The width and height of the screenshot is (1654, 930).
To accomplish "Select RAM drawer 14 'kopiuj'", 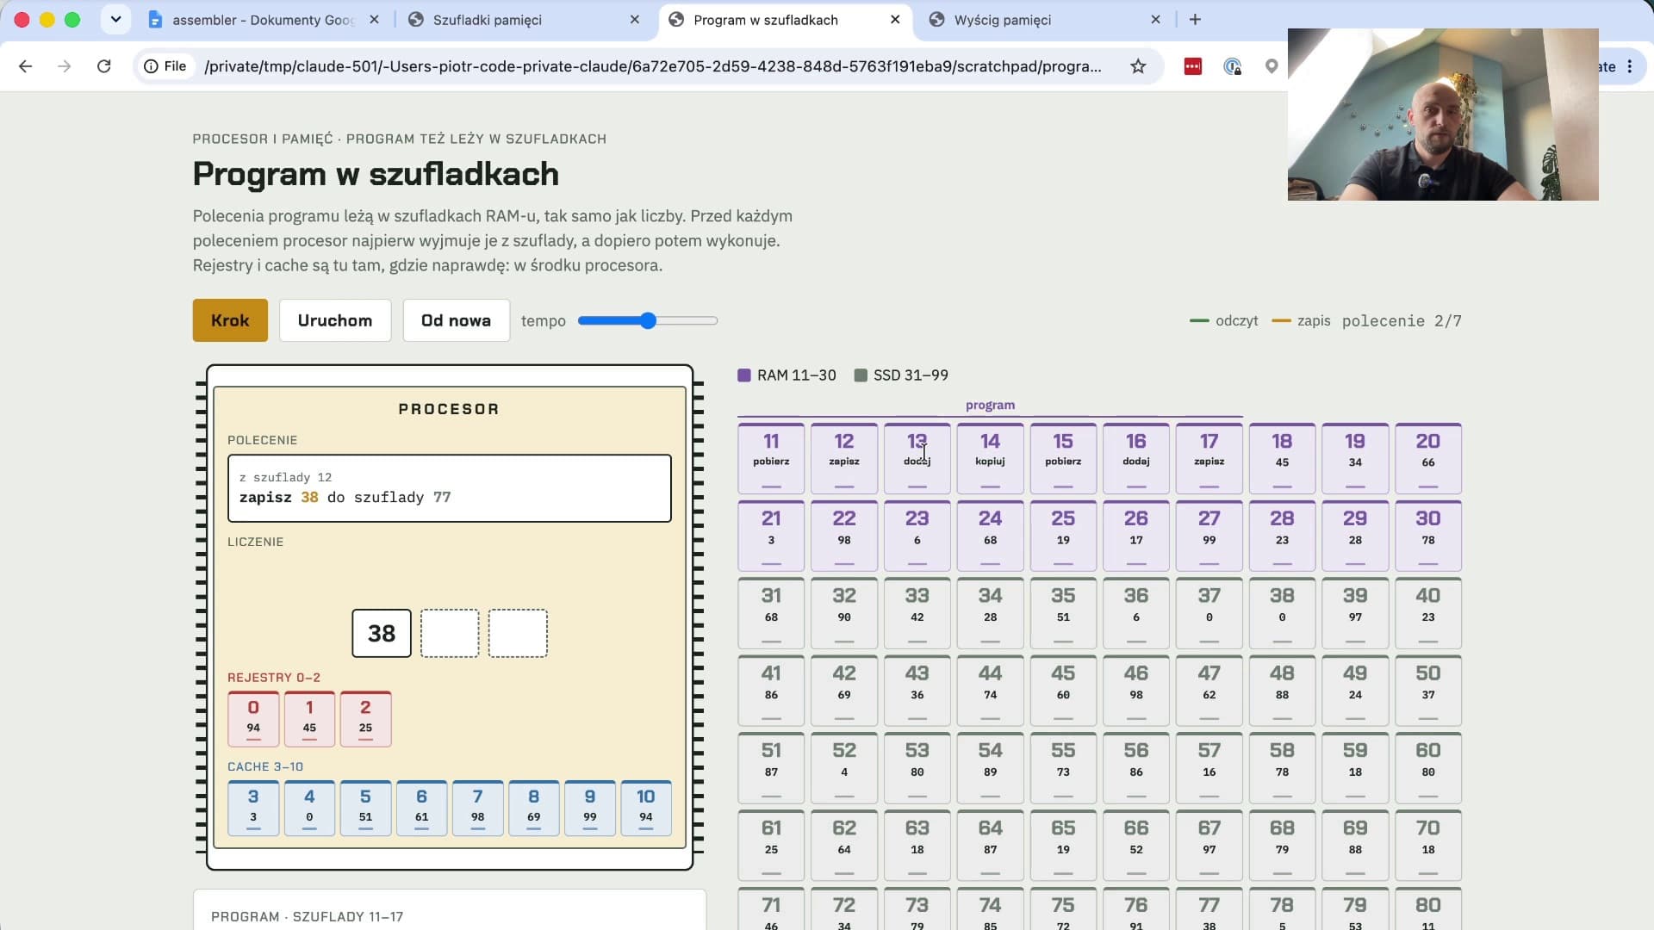I will pyautogui.click(x=990, y=458).
